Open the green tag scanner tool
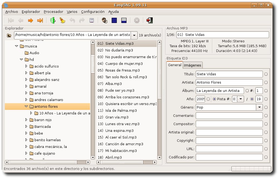 click(53, 20)
